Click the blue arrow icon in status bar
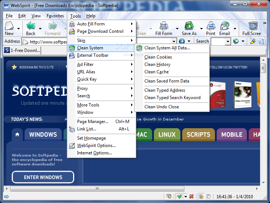Image resolution: width=270 pixels, height=203 pixels. (x=7, y=197)
